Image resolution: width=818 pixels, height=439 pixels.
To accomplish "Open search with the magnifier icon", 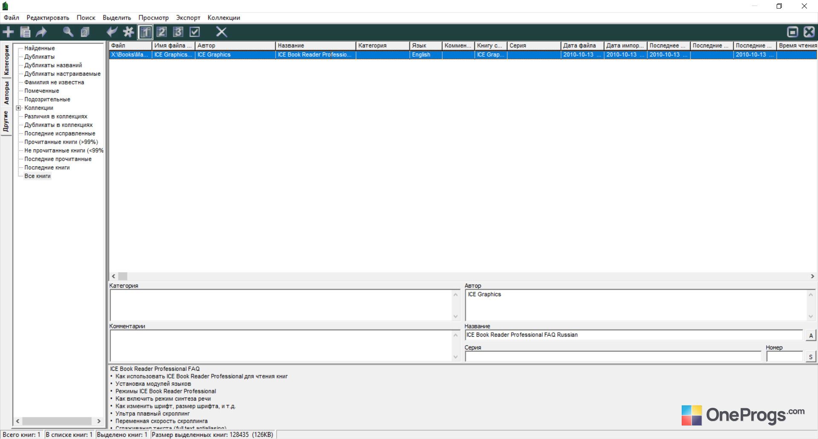I will (x=68, y=32).
